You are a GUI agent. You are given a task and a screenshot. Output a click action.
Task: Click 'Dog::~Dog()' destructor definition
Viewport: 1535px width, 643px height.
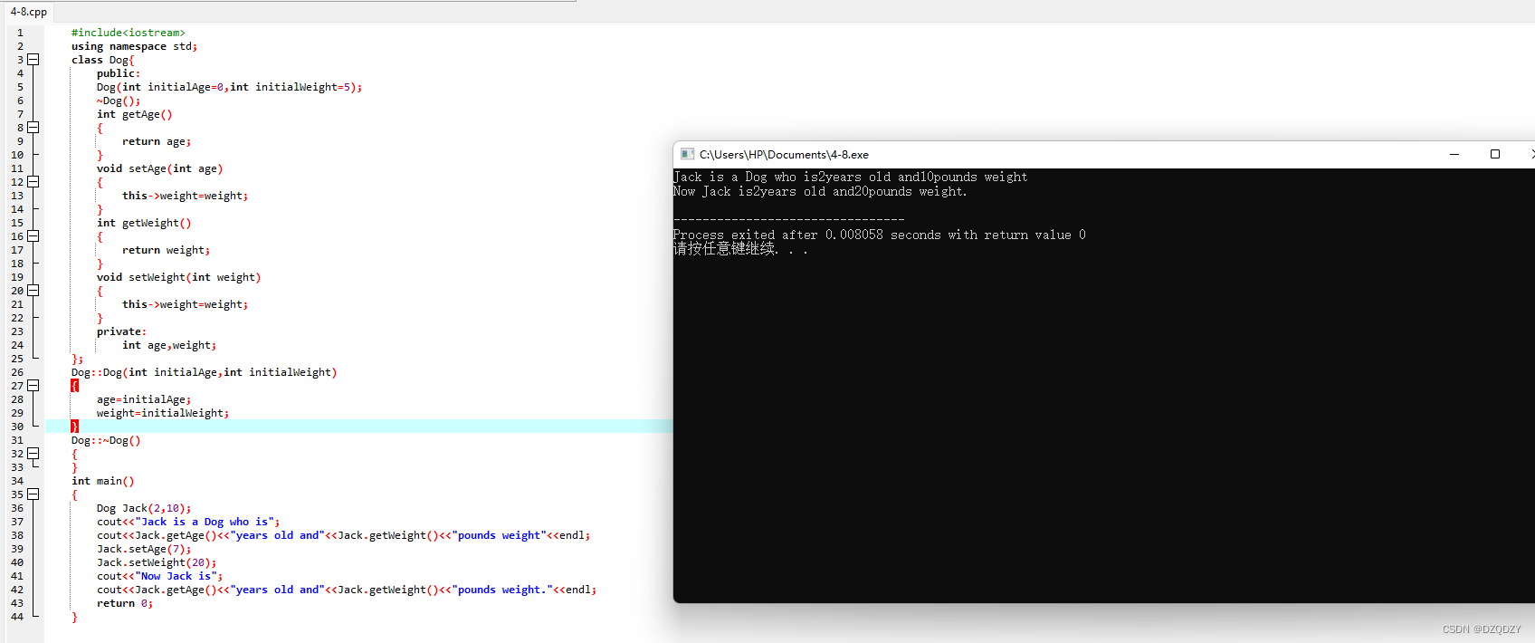[106, 440]
